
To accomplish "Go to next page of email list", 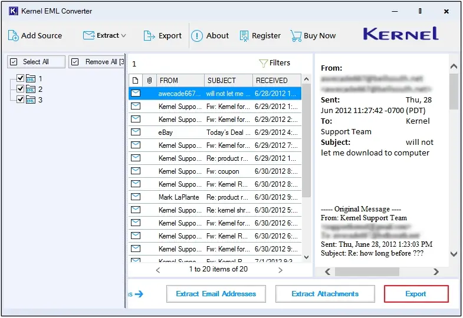I will (x=280, y=270).
